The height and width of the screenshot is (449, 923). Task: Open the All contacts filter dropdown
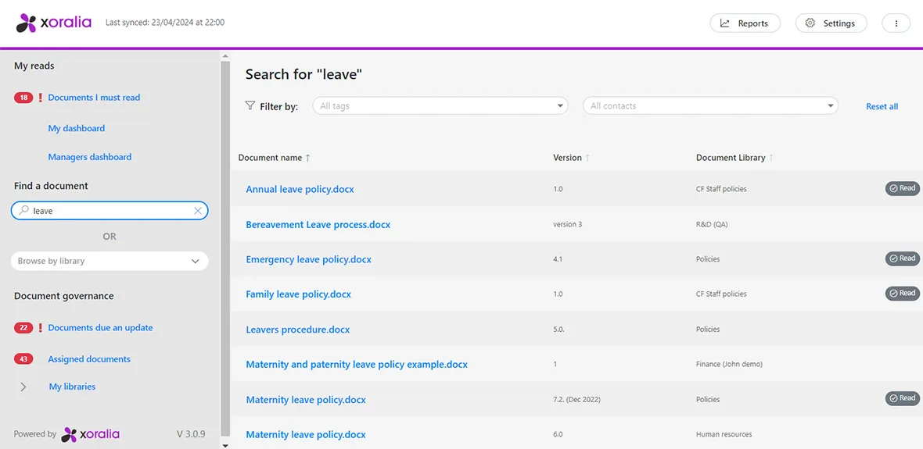pos(709,106)
